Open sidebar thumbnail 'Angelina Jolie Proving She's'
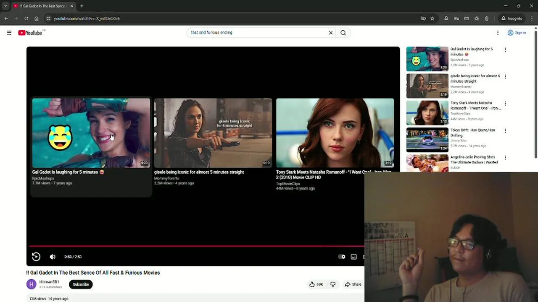Screen dimensions: 538x302 coord(427,163)
